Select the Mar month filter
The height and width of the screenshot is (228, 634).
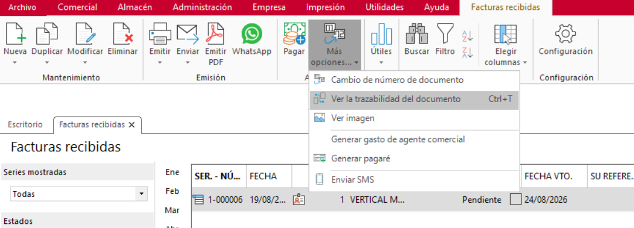(x=172, y=210)
